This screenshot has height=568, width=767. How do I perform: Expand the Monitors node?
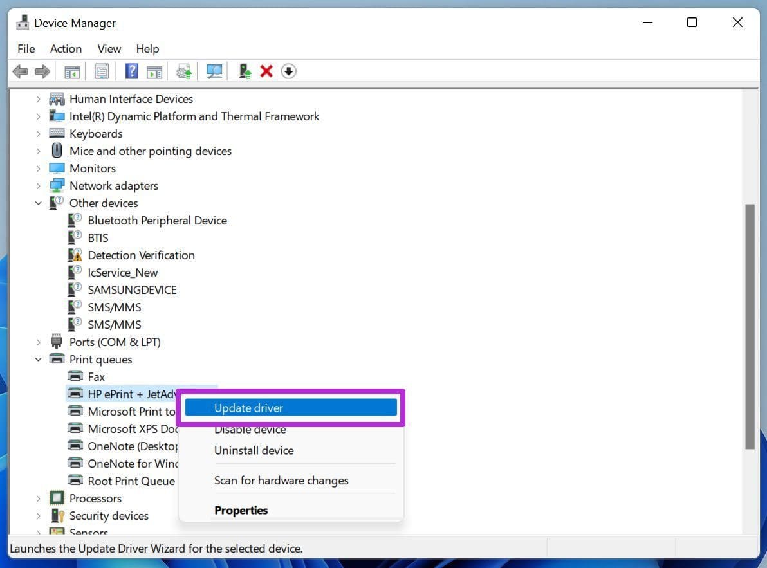pos(38,168)
